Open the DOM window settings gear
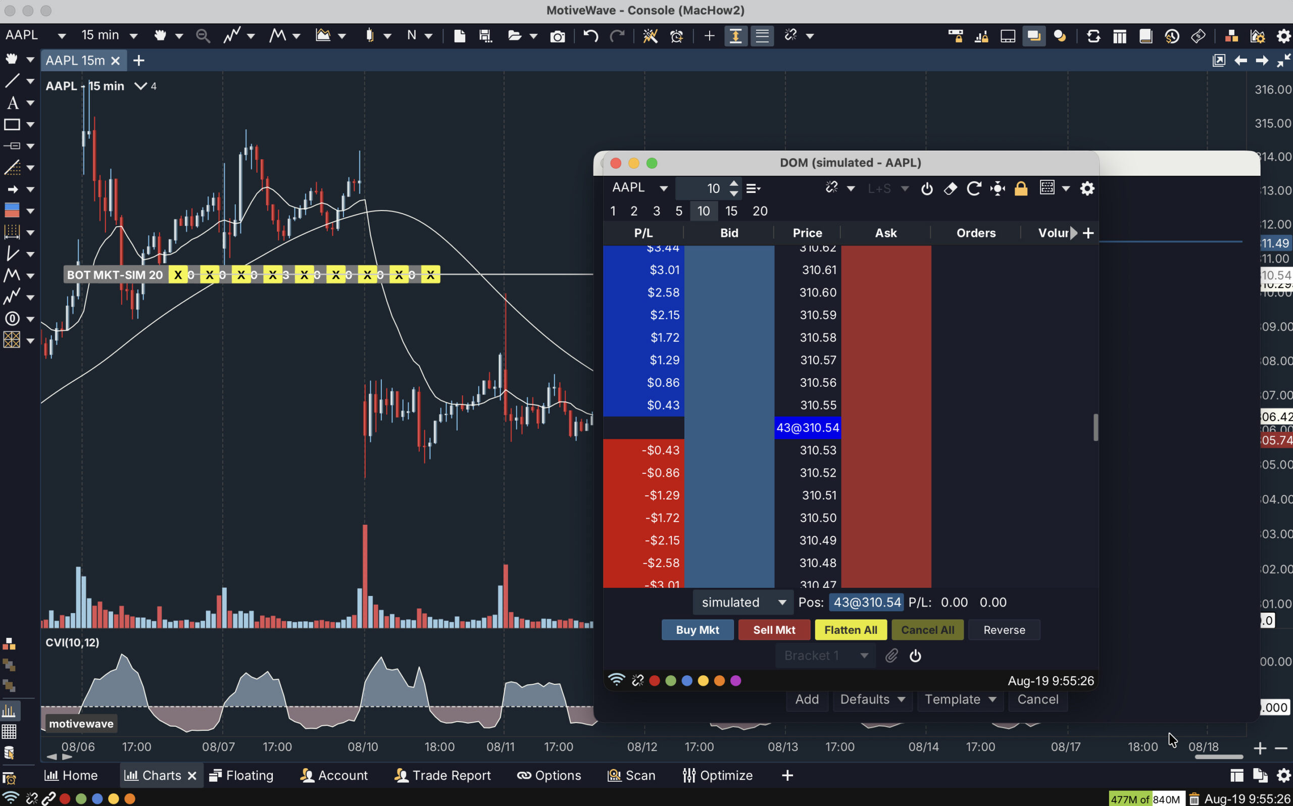This screenshot has width=1293, height=806. (x=1087, y=188)
